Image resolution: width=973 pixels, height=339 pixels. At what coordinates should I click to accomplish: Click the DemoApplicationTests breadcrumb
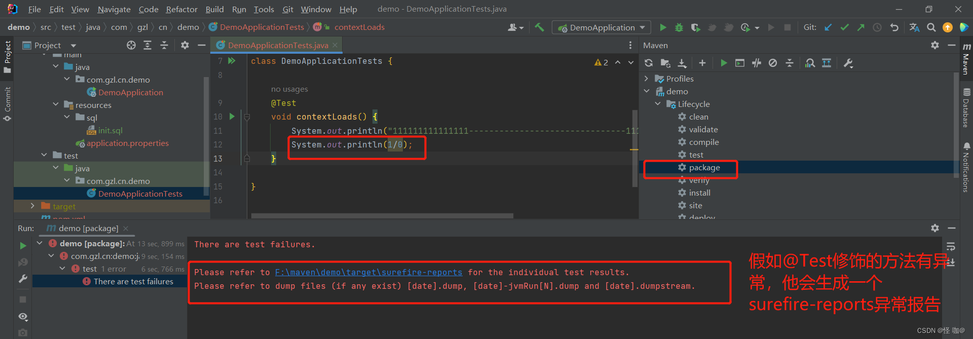point(262,27)
